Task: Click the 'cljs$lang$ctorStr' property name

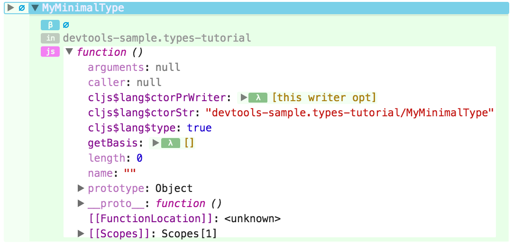Action: click(142, 113)
